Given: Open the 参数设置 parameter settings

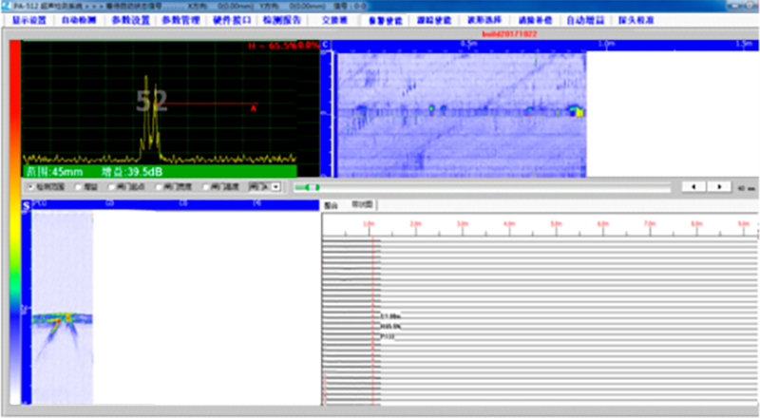Looking at the screenshot, I should tap(129, 19).
